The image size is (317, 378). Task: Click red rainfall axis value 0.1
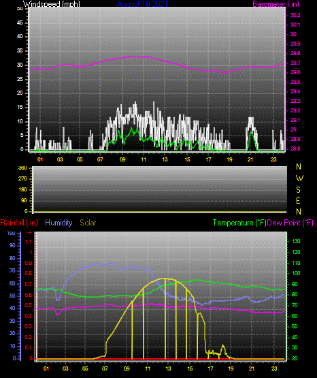[29, 347]
